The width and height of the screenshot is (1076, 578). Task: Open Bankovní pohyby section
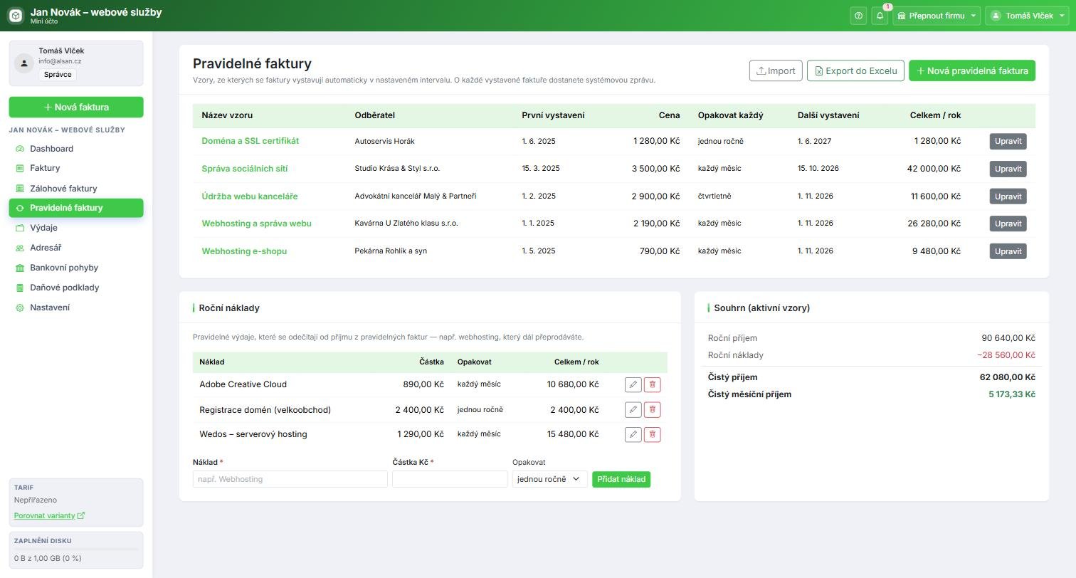[x=76, y=268]
